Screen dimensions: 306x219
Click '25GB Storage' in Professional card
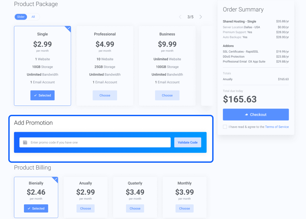tap(105, 67)
